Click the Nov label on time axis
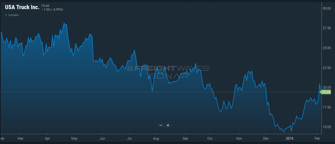Screen dimensions: 335x144 (x=239, y=138)
